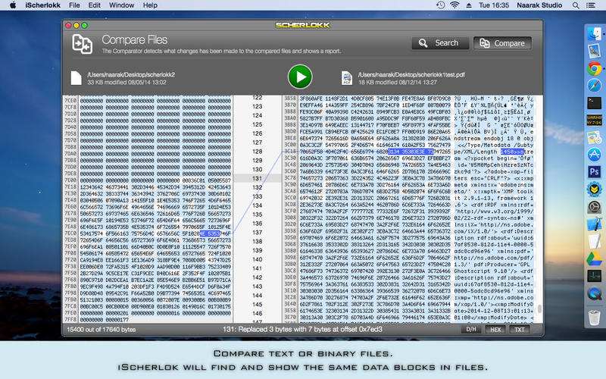Open the iScherlokk application menu
This screenshot has height=379, width=606.
(x=42, y=5)
